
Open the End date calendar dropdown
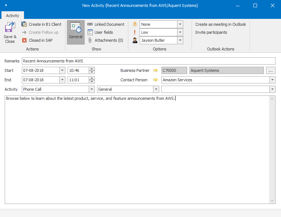(62, 80)
